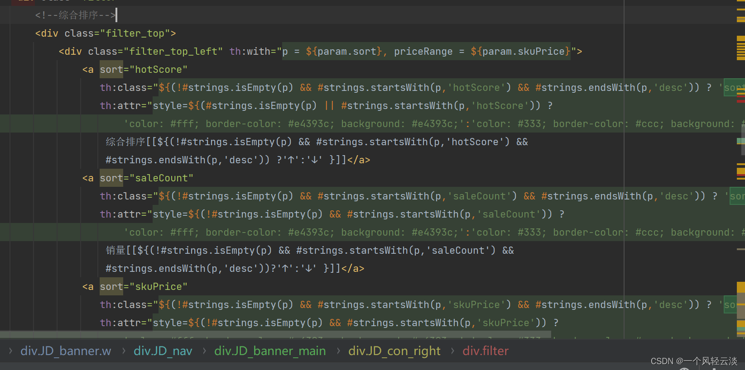Jump to div.JD_banner_main in the breadcrumb
The image size is (745, 370).
tap(270, 351)
